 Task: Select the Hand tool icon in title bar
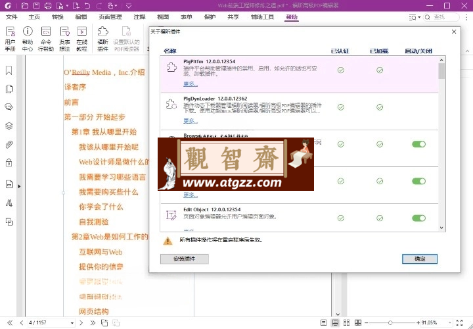tap(110, 5)
